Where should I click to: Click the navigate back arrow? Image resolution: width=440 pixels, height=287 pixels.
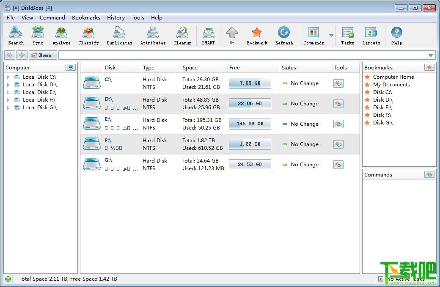click(x=10, y=55)
